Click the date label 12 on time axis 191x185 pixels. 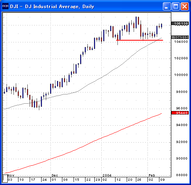pyautogui.click(x=119, y=180)
